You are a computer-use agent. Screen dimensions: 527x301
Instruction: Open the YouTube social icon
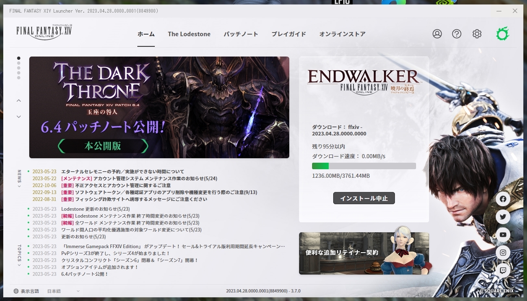[503, 235]
